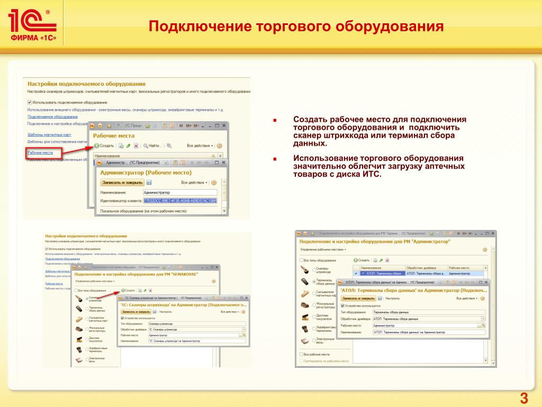Click scroll down arrow in Администратор (Рабочее место)
The height and width of the screenshot is (407, 542).
tap(224, 211)
